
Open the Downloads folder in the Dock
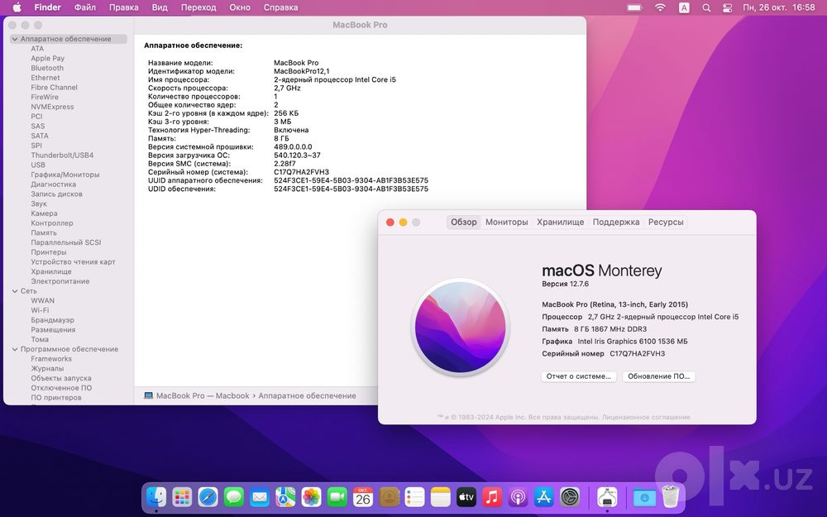point(644,496)
